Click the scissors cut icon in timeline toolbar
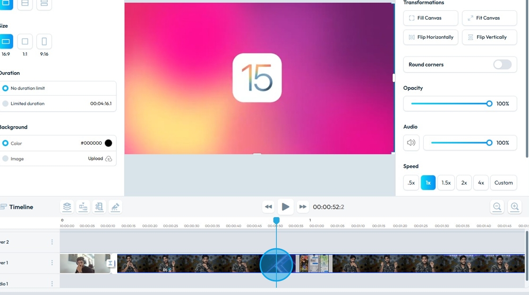 tap(99, 207)
